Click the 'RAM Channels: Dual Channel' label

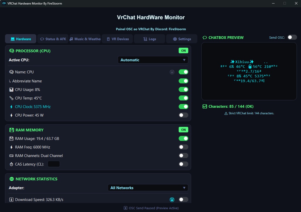coord(39,156)
